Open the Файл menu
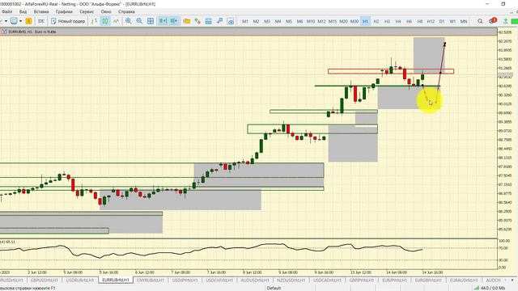The image size is (518, 291). tap(6, 11)
